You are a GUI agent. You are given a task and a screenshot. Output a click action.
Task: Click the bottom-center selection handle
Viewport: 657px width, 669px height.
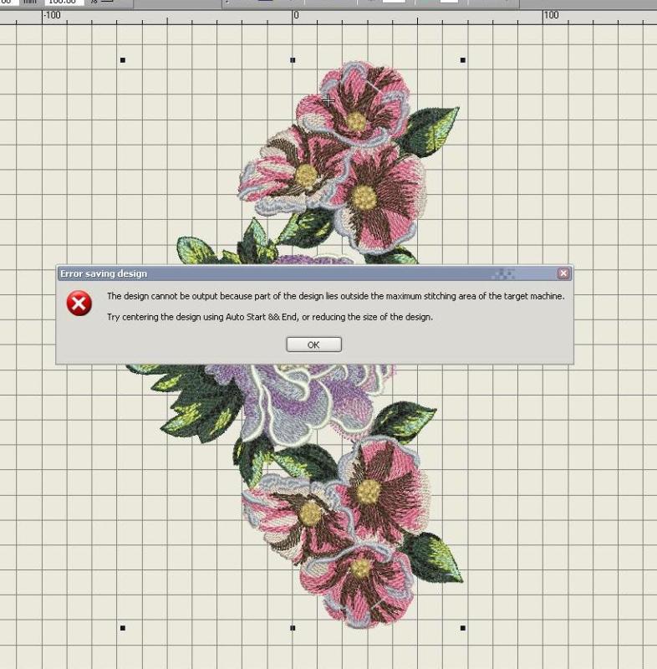(x=293, y=628)
